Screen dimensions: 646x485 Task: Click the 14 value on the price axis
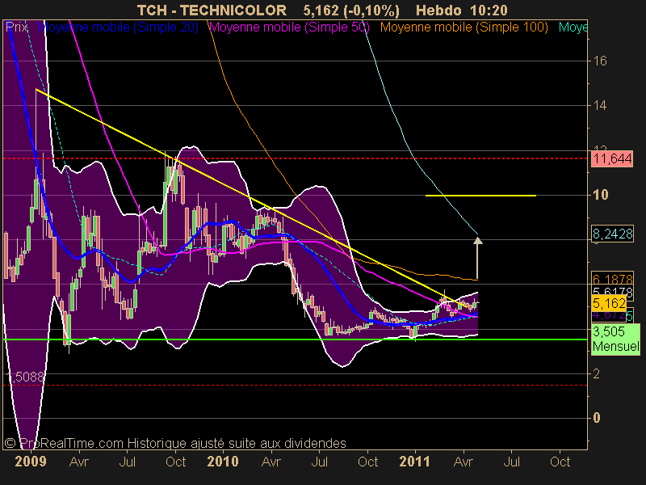(x=600, y=106)
